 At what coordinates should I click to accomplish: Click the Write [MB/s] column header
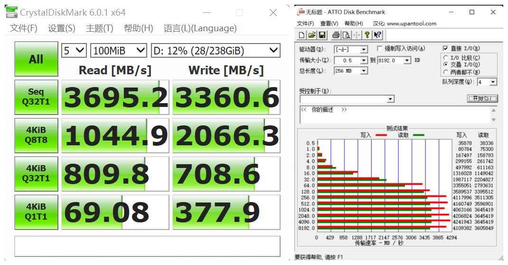coord(226,70)
